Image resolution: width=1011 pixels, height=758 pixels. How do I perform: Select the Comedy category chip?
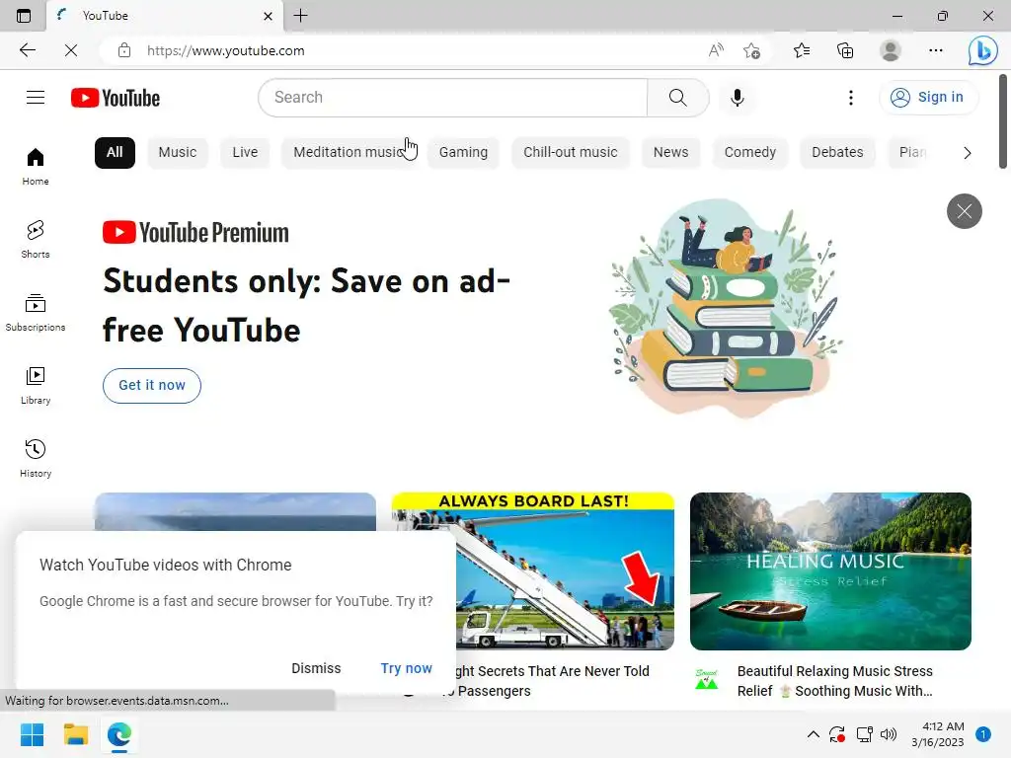click(750, 152)
